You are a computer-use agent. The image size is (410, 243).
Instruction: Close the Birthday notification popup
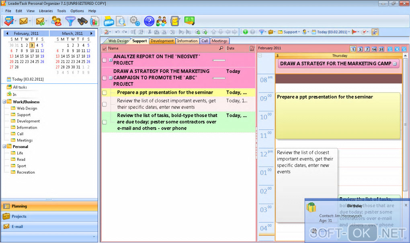click(406, 205)
